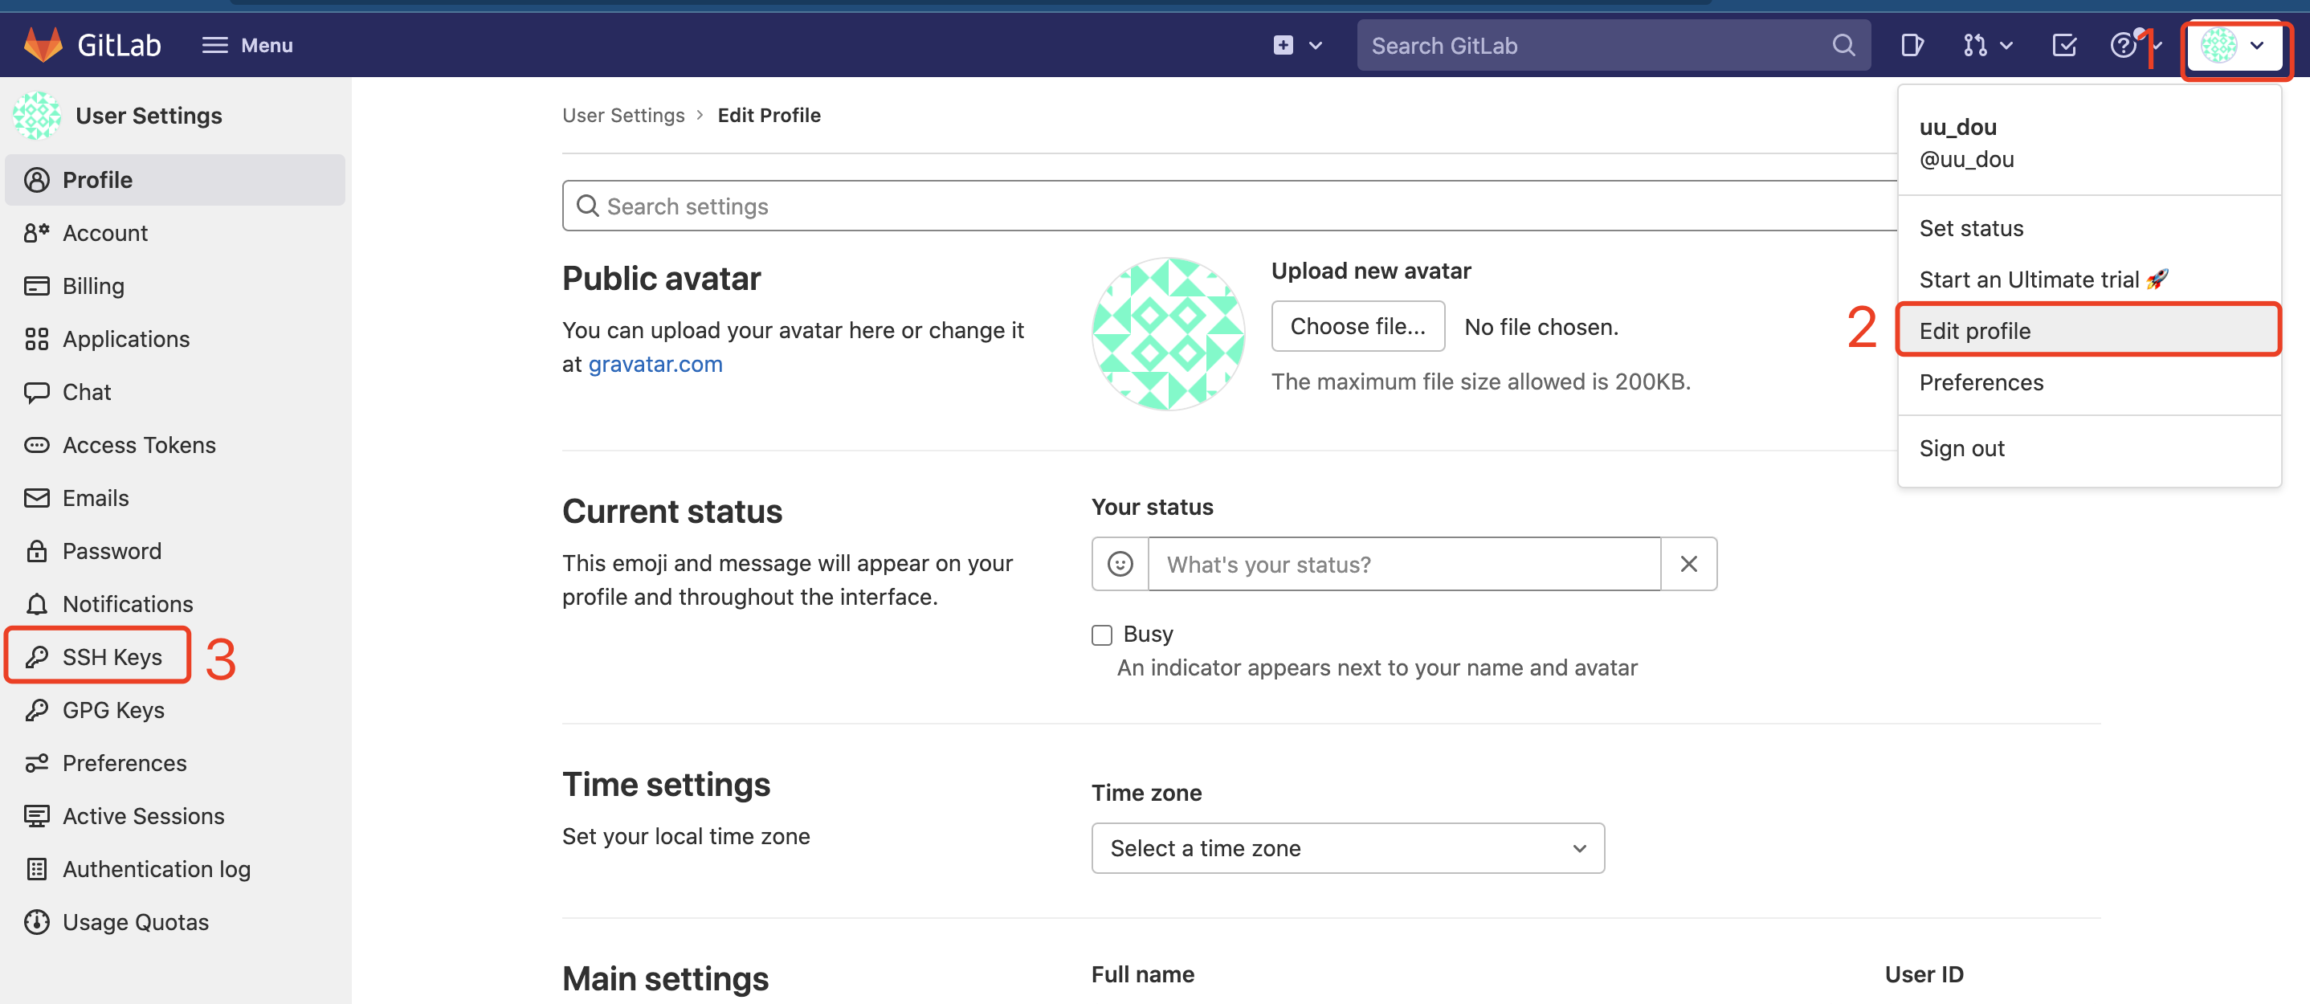Clear the status message with X
This screenshot has width=2310, height=1004.
[x=1688, y=564]
